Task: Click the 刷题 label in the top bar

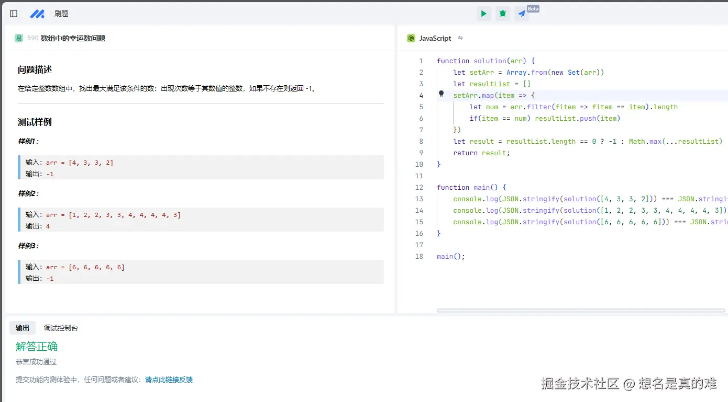Action: click(61, 14)
